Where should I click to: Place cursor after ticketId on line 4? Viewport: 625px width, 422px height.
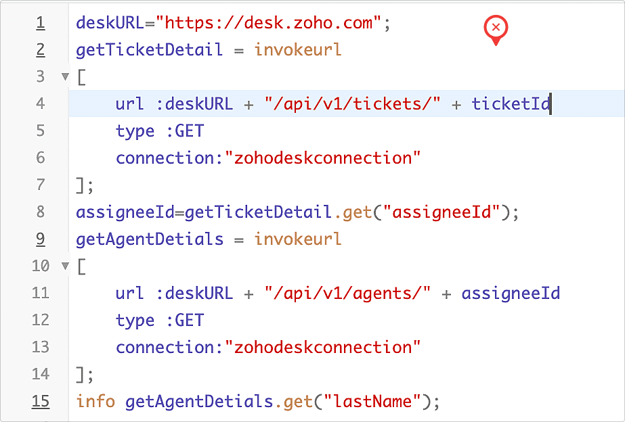pos(551,104)
